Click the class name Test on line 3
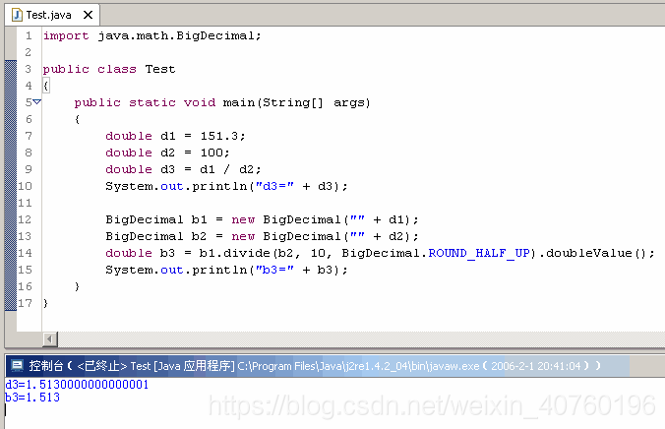Screen dimensions: 665x429 coord(160,69)
